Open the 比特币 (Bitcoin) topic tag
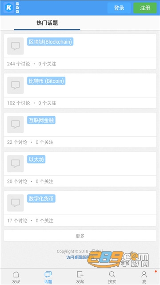Viewport: 160px width, 285px height. 46,81
